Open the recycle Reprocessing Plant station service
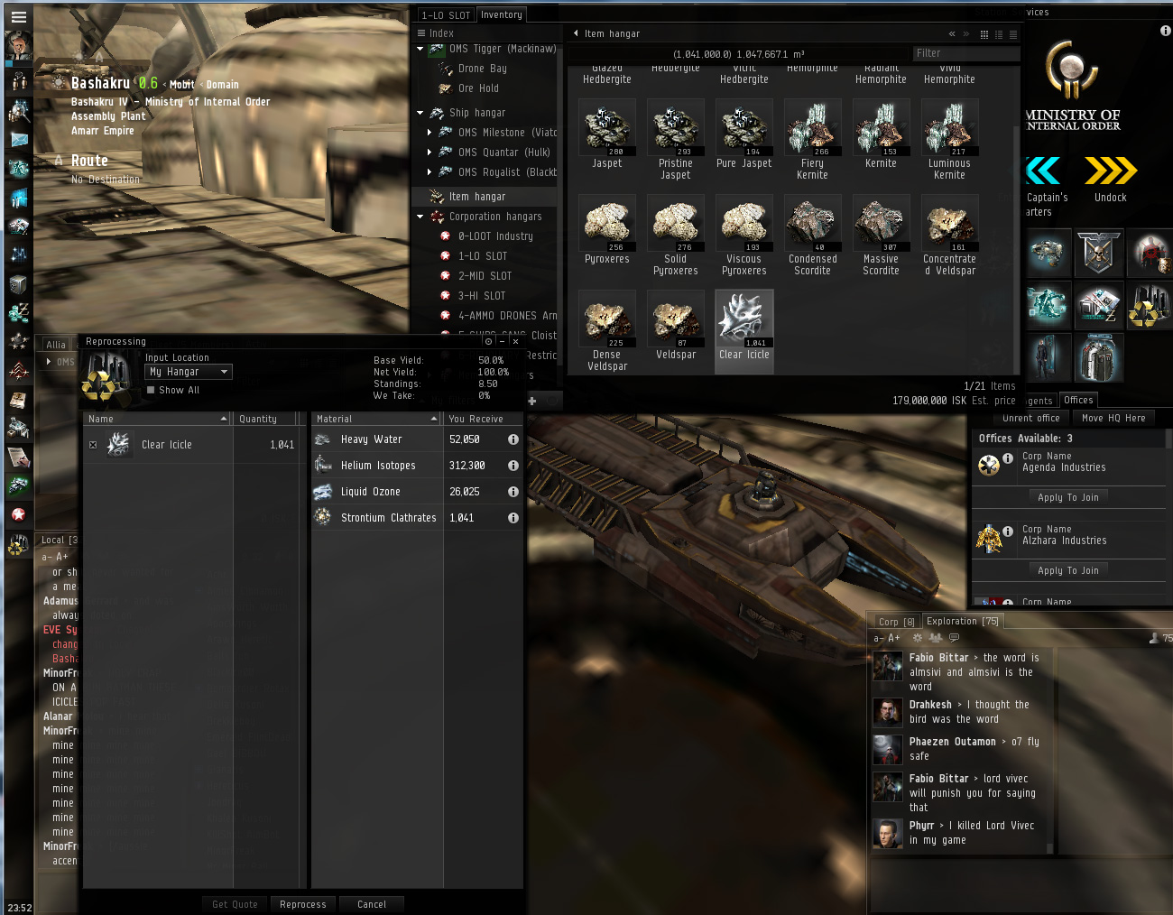This screenshot has width=1173, height=915. (1149, 306)
